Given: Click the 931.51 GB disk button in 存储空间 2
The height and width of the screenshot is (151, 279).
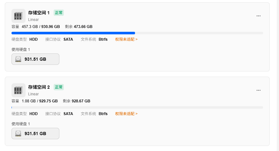Looking at the screenshot, I should click(x=35, y=134).
